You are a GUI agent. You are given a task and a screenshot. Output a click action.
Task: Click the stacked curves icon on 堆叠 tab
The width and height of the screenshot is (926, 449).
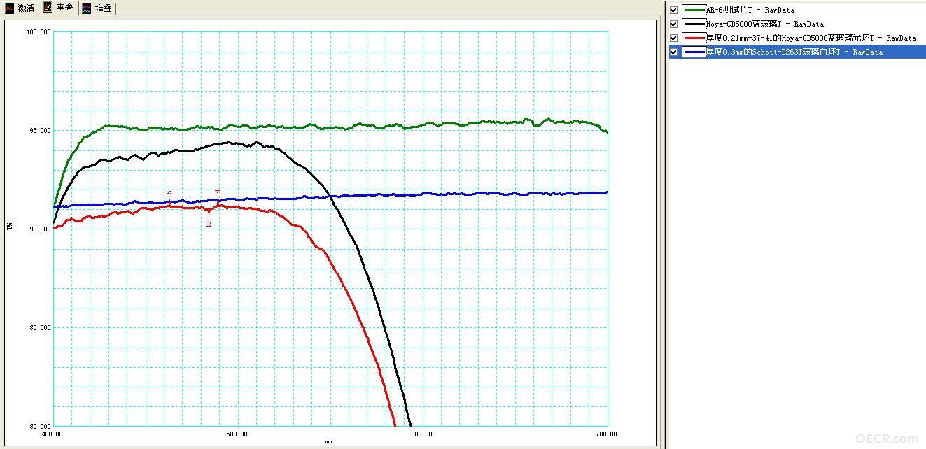[x=86, y=8]
